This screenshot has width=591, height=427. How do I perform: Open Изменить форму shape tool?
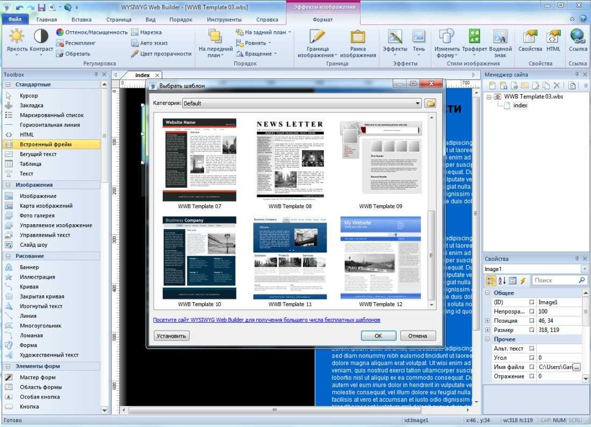tap(446, 43)
